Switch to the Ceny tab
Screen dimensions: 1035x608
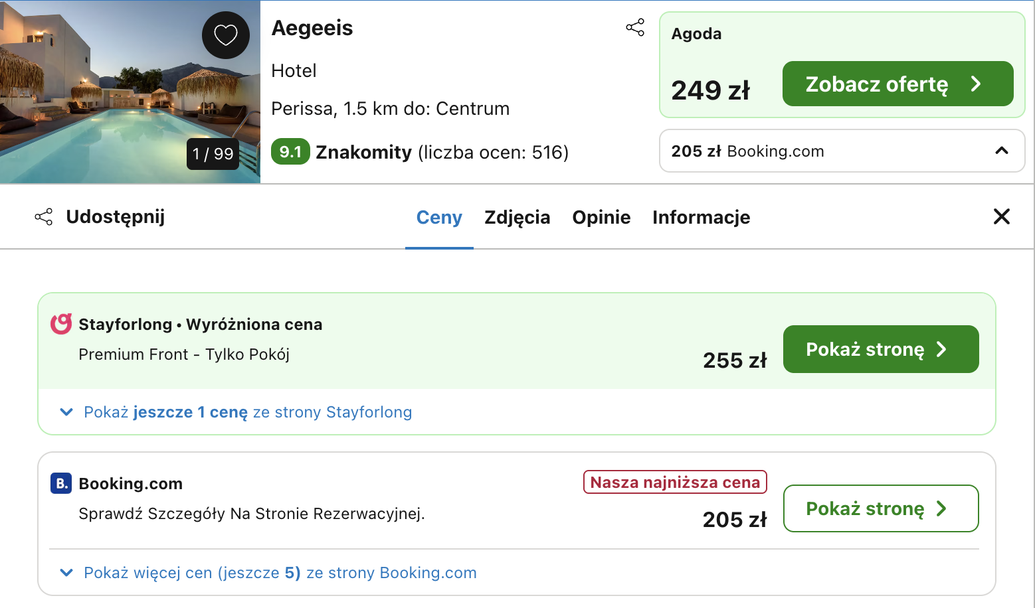439,217
